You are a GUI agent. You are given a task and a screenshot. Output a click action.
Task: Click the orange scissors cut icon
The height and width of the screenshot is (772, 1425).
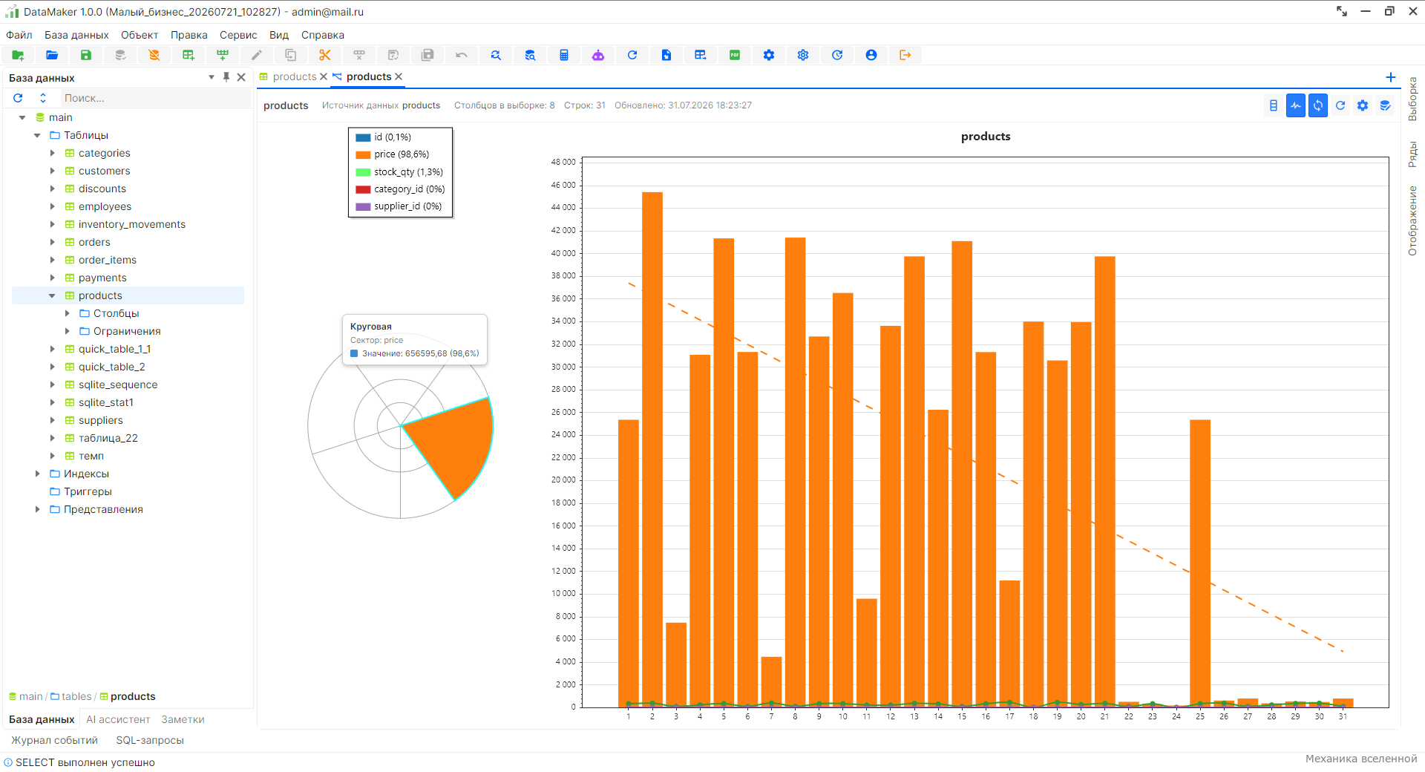[325, 55]
